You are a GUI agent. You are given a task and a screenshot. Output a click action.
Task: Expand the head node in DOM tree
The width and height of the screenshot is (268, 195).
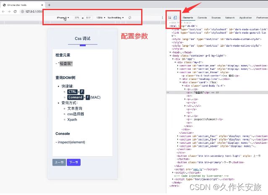[x=170, y=53]
